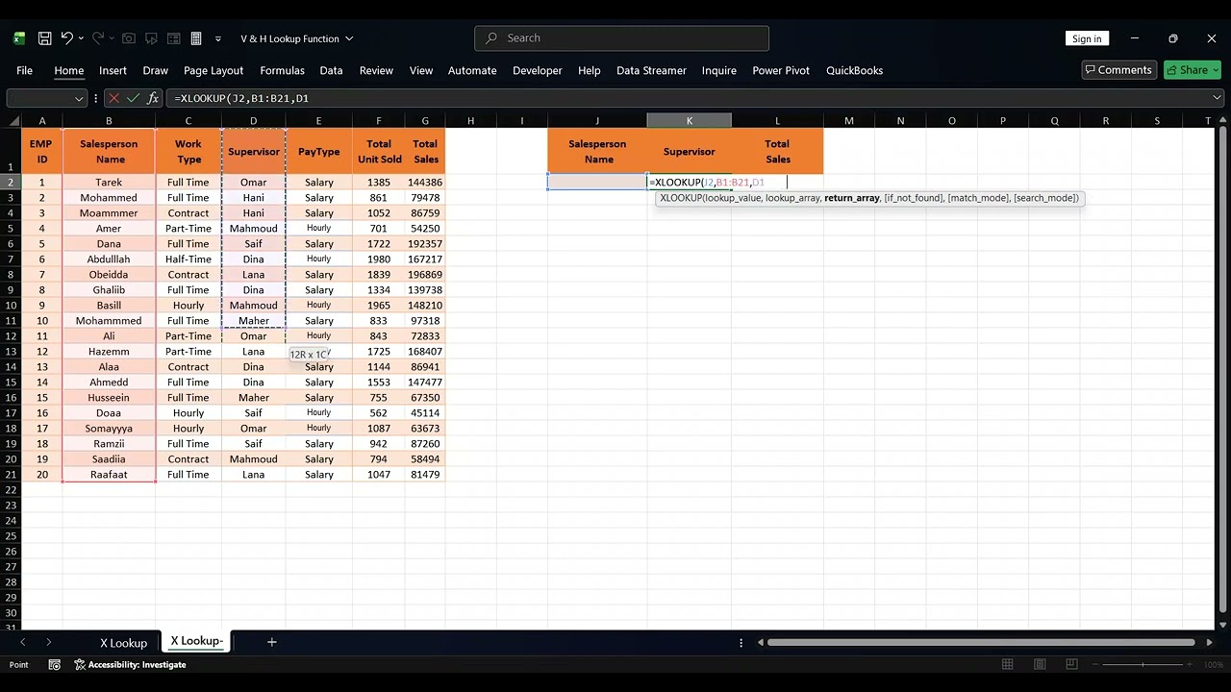Click the Total Sales header in column G

point(425,152)
